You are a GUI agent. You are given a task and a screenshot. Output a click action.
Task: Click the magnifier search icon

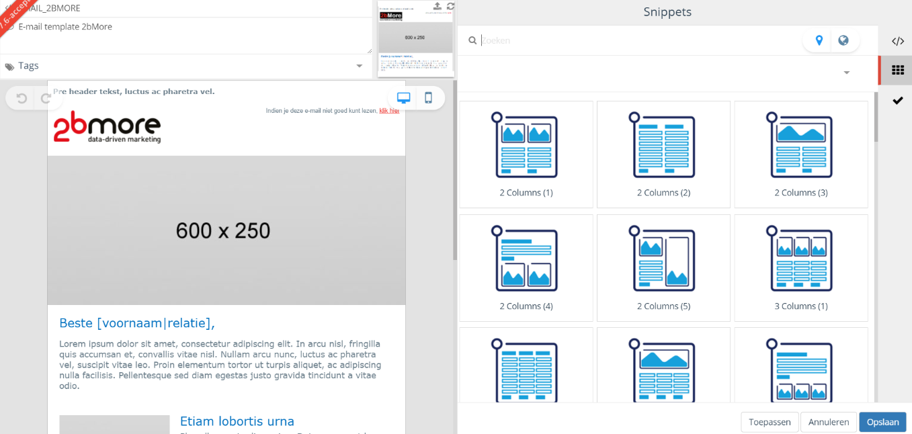pos(472,40)
